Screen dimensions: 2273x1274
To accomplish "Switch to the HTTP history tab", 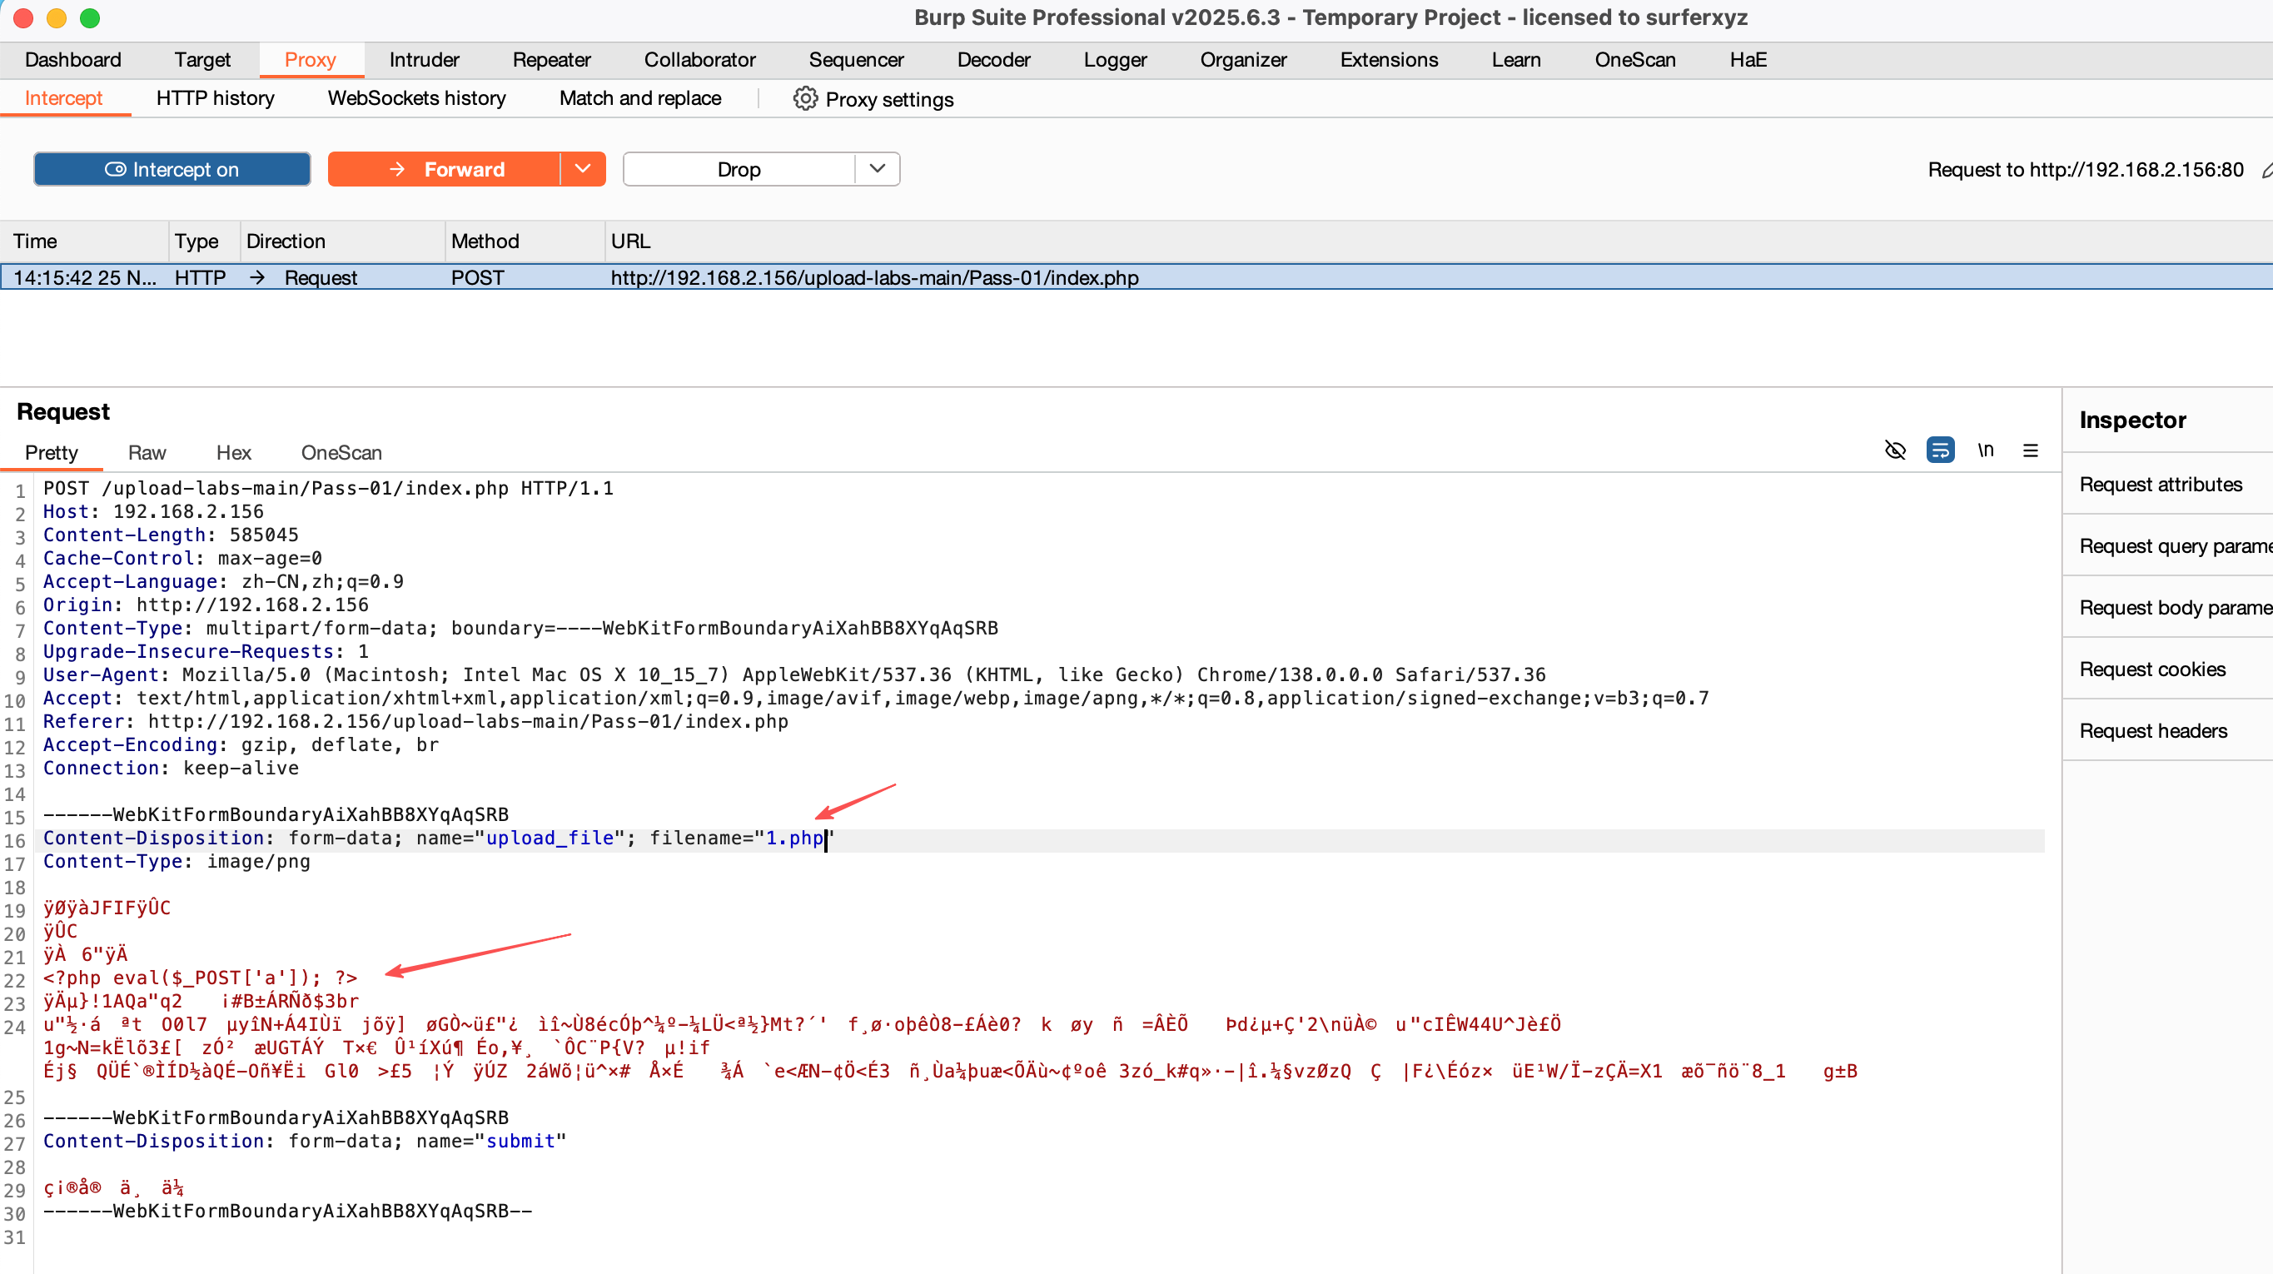I will pyautogui.click(x=215, y=98).
